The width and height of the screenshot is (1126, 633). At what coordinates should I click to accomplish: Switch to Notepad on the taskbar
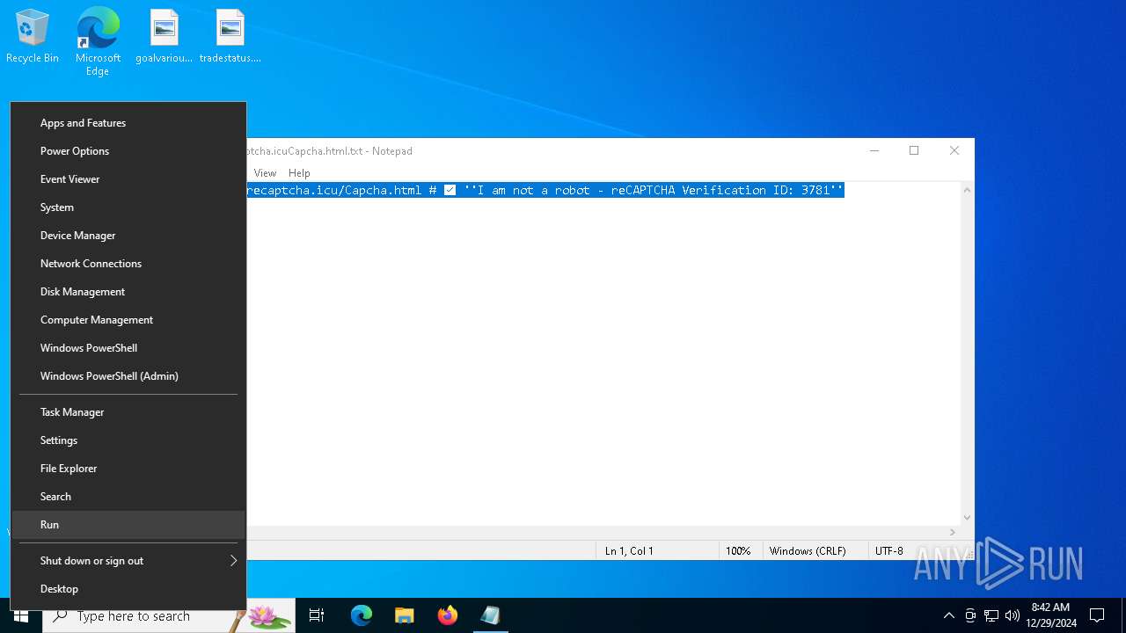pyautogui.click(x=491, y=616)
